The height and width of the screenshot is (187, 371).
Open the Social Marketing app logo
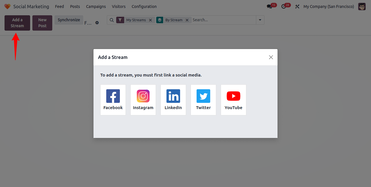(7, 6)
